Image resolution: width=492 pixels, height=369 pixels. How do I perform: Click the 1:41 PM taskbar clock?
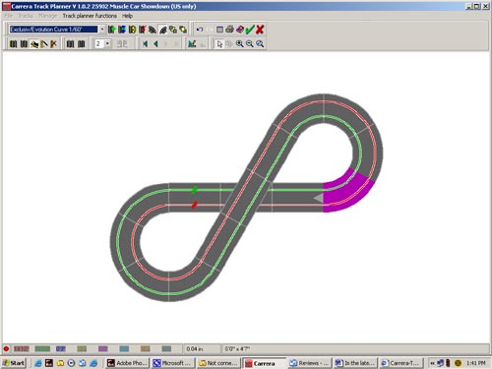pos(475,363)
